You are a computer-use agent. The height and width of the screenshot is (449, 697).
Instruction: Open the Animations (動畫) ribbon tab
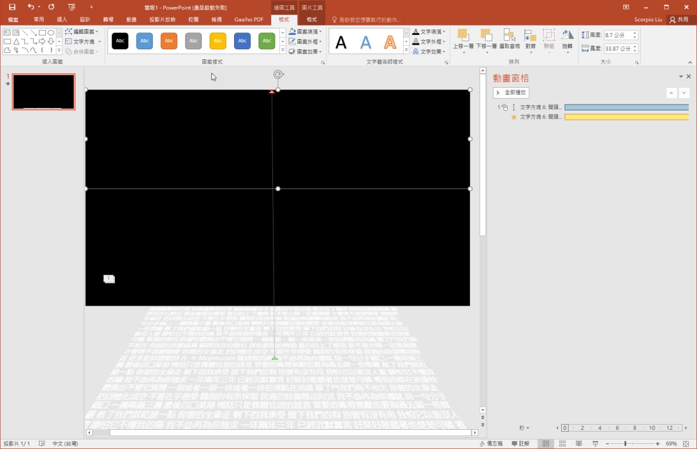click(x=131, y=20)
